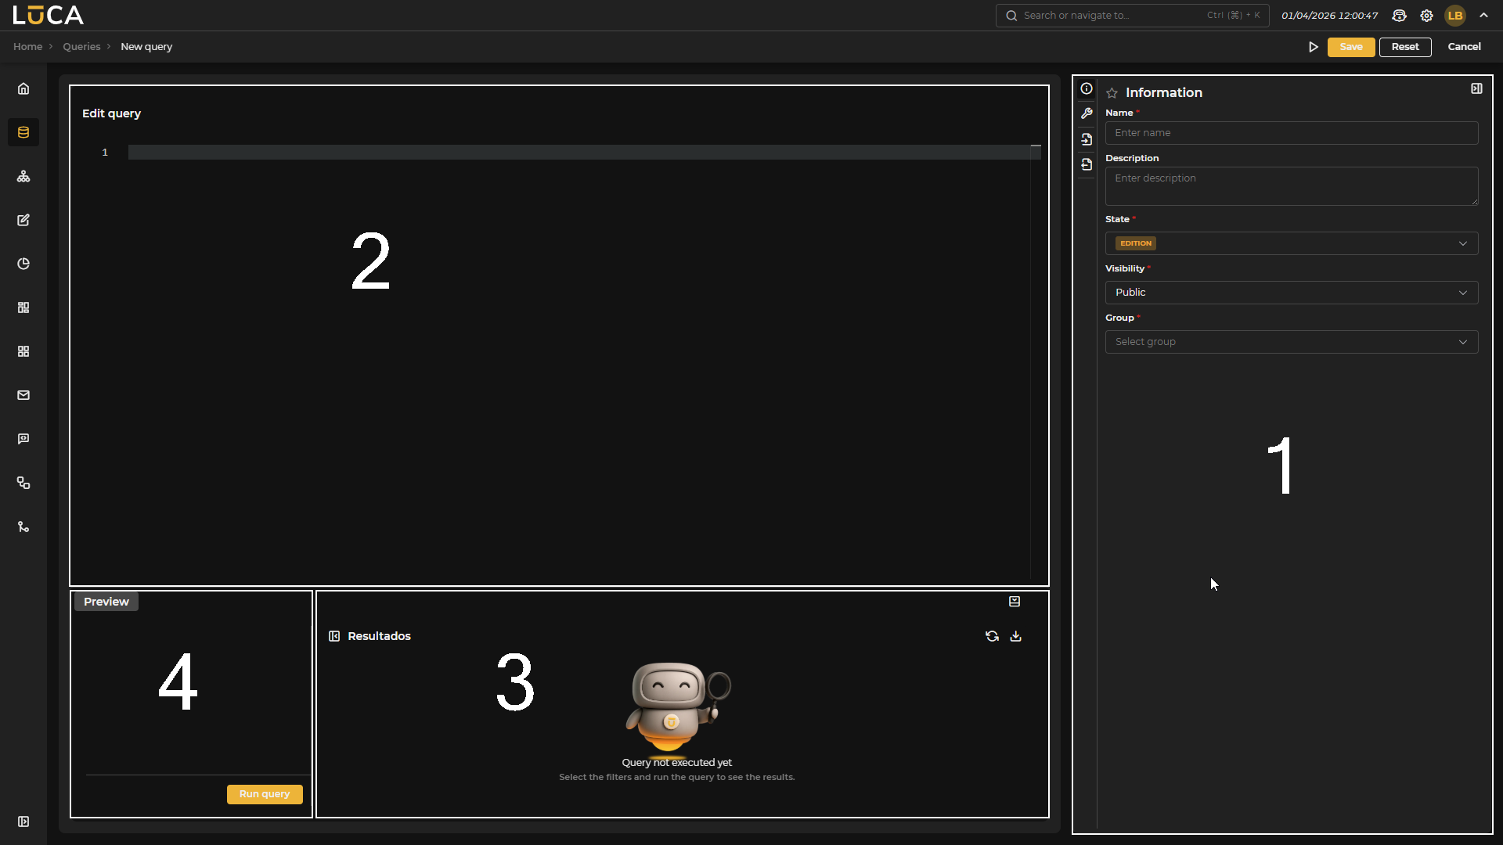Save the new query

1351,47
